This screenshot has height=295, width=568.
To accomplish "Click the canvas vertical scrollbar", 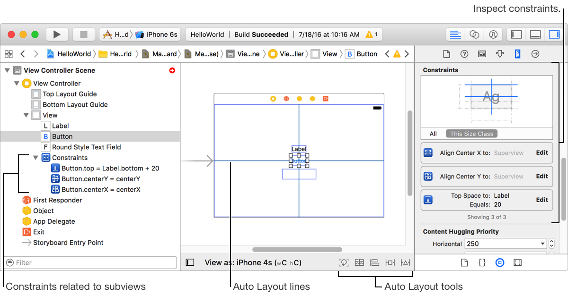I will [410, 153].
